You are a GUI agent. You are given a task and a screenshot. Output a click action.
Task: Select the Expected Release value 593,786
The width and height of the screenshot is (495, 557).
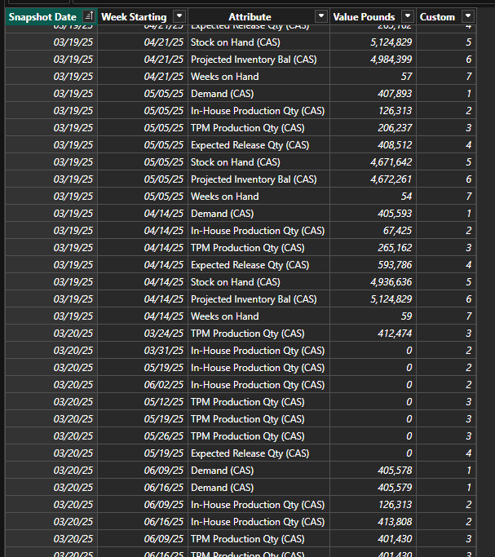[395, 265]
